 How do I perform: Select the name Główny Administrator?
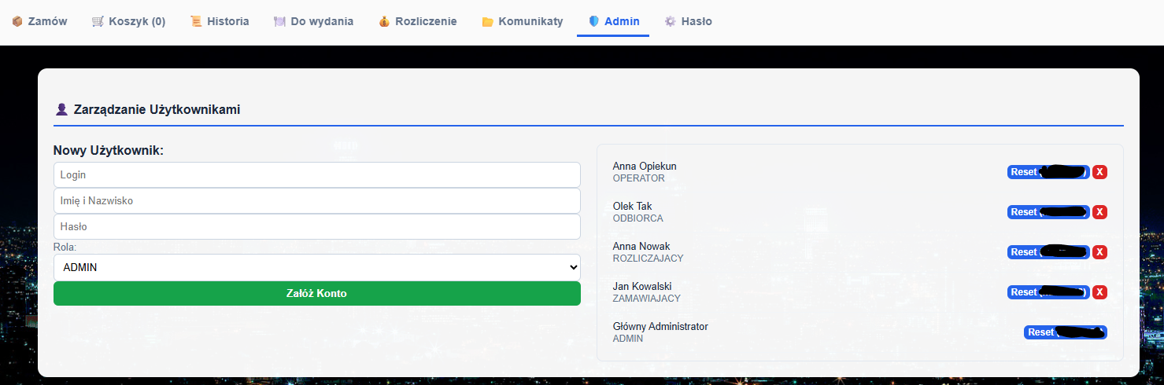coord(660,326)
